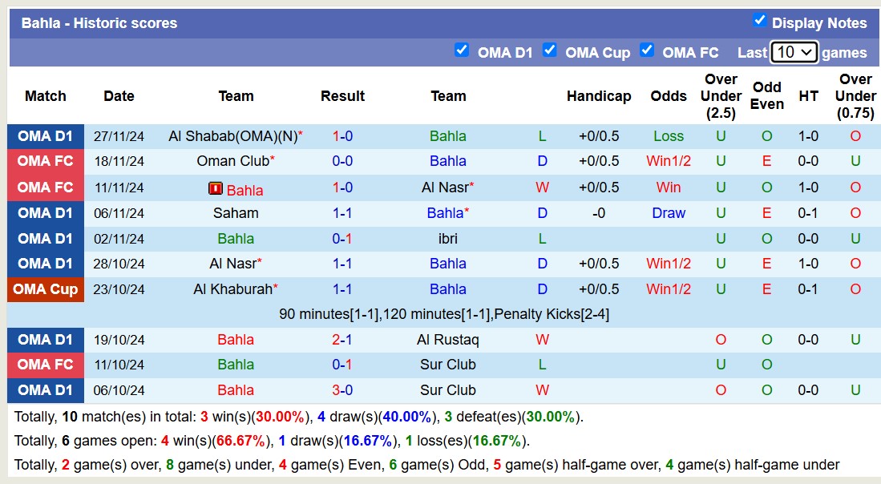
Task: Open the Oman Club team page
Action: click(232, 161)
